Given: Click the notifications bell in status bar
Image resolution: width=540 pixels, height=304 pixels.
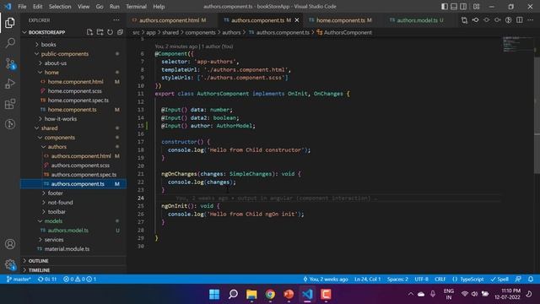Looking at the screenshot, I should pyautogui.click(x=531, y=279).
